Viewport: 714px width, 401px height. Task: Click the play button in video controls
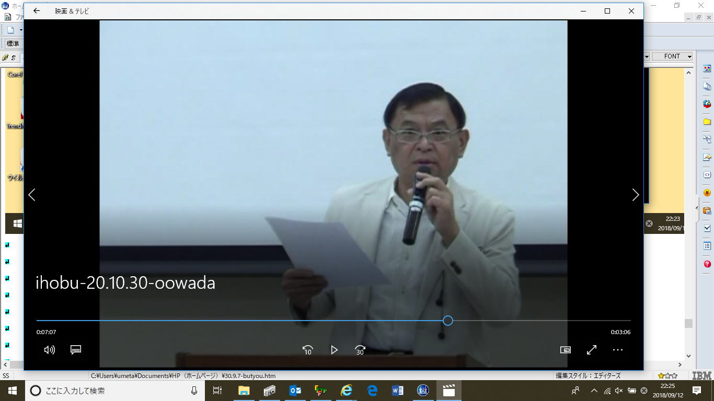[x=334, y=350]
